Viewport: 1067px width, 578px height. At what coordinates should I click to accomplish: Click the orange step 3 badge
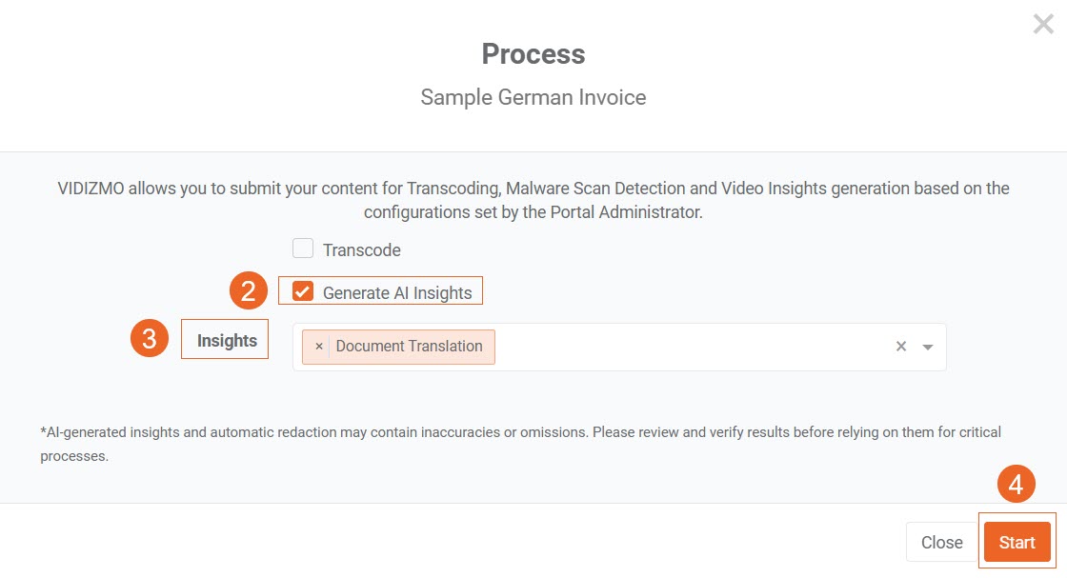coord(150,339)
